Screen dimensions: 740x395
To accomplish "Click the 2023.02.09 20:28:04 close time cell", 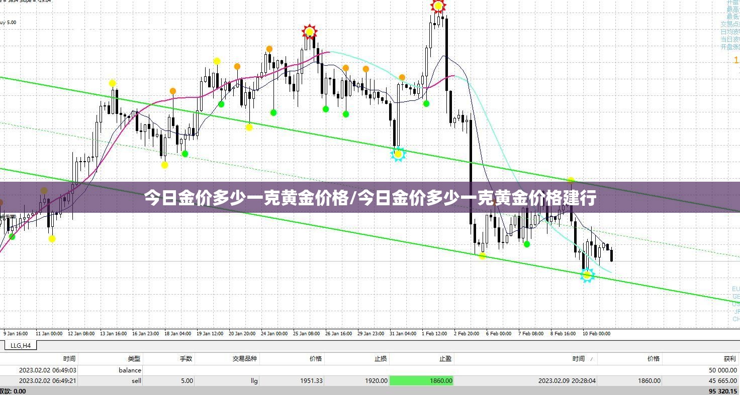I will pos(567,380).
